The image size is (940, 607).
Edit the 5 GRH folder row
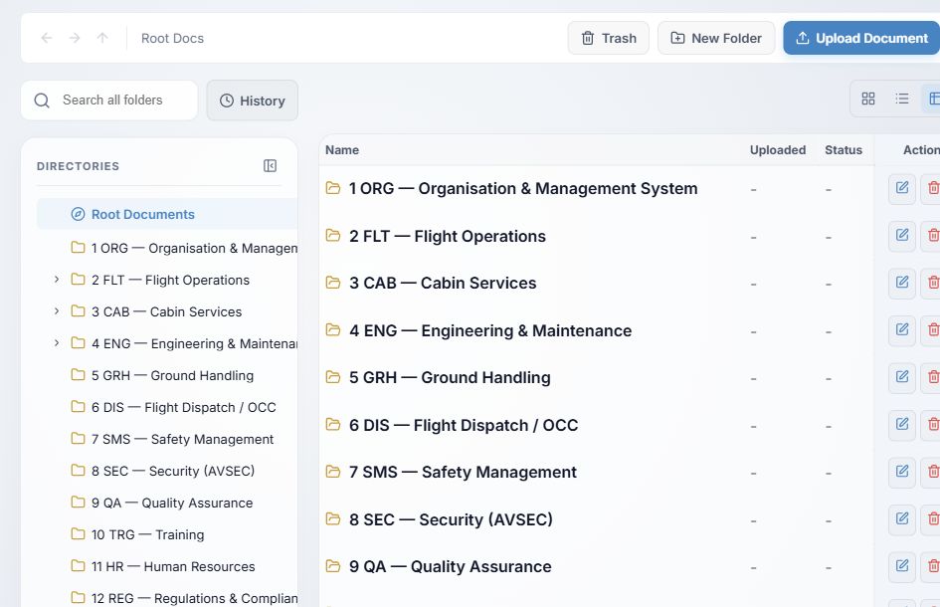pos(901,378)
